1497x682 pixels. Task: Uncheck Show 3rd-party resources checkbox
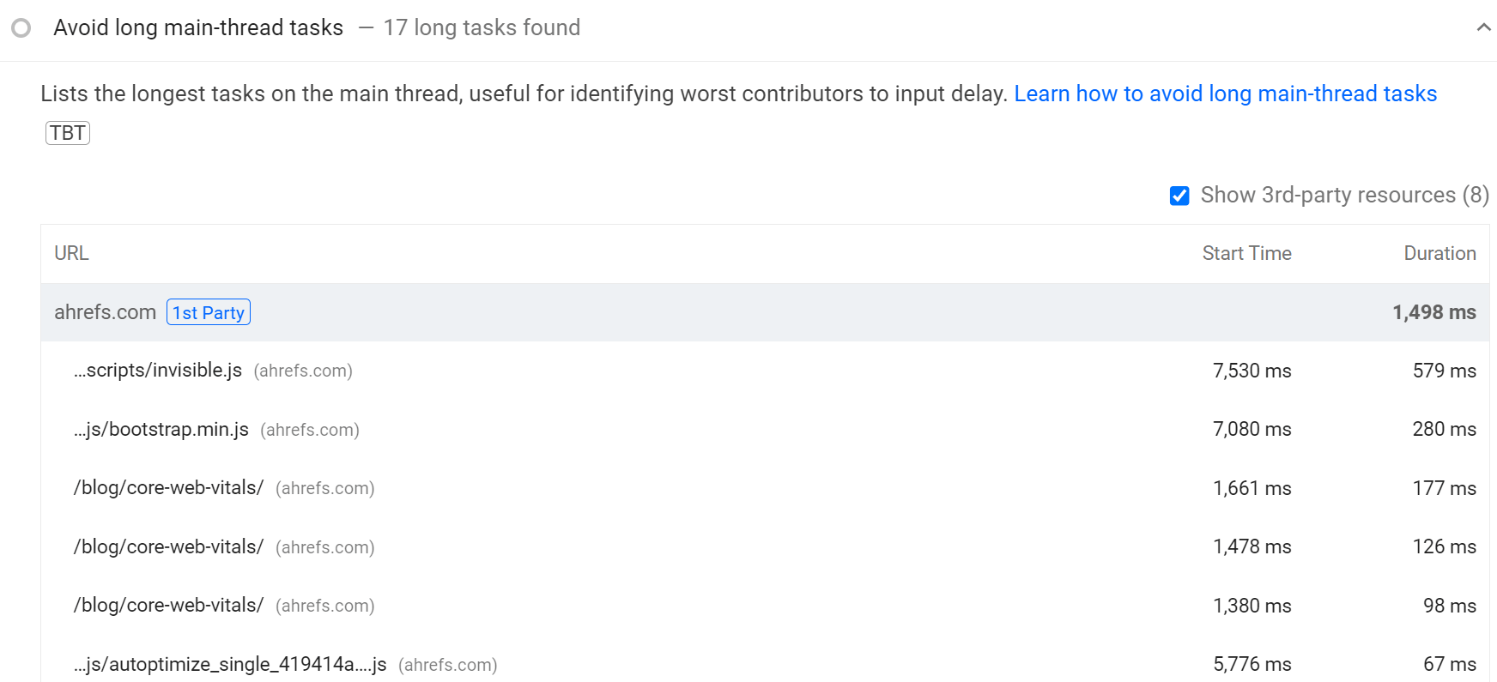[x=1179, y=196]
